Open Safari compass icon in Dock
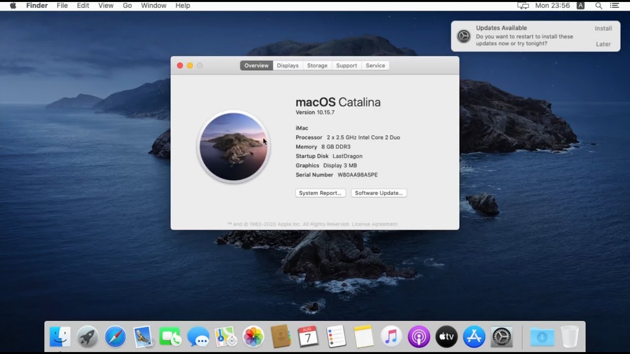The height and width of the screenshot is (354, 630). [116, 337]
